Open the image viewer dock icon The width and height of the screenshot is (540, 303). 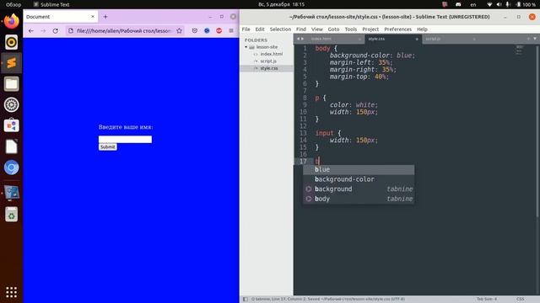[x=11, y=193]
